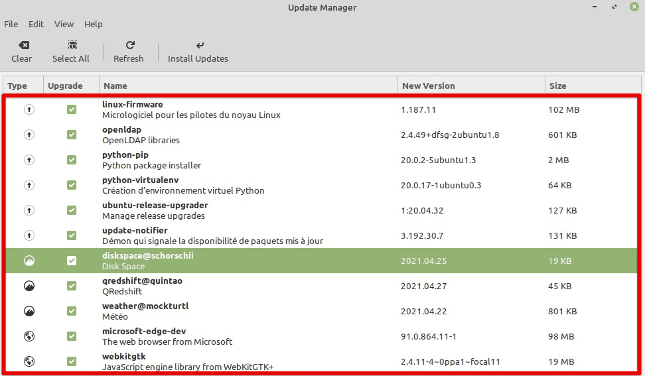
Task: Sort by the Size column header
Action: (593, 86)
